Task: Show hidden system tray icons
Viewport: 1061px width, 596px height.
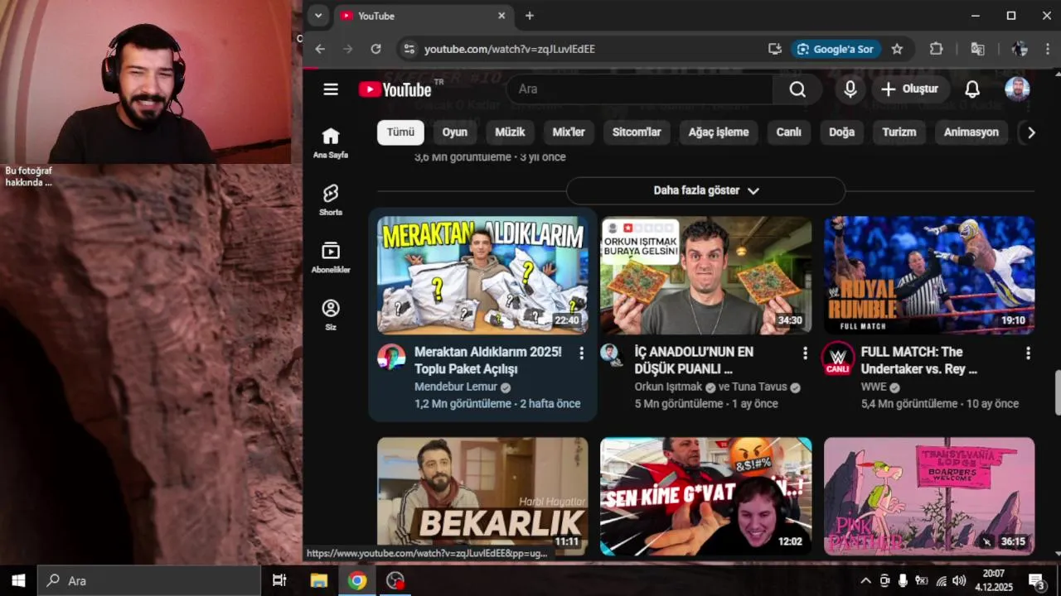Action: click(x=865, y=580)
